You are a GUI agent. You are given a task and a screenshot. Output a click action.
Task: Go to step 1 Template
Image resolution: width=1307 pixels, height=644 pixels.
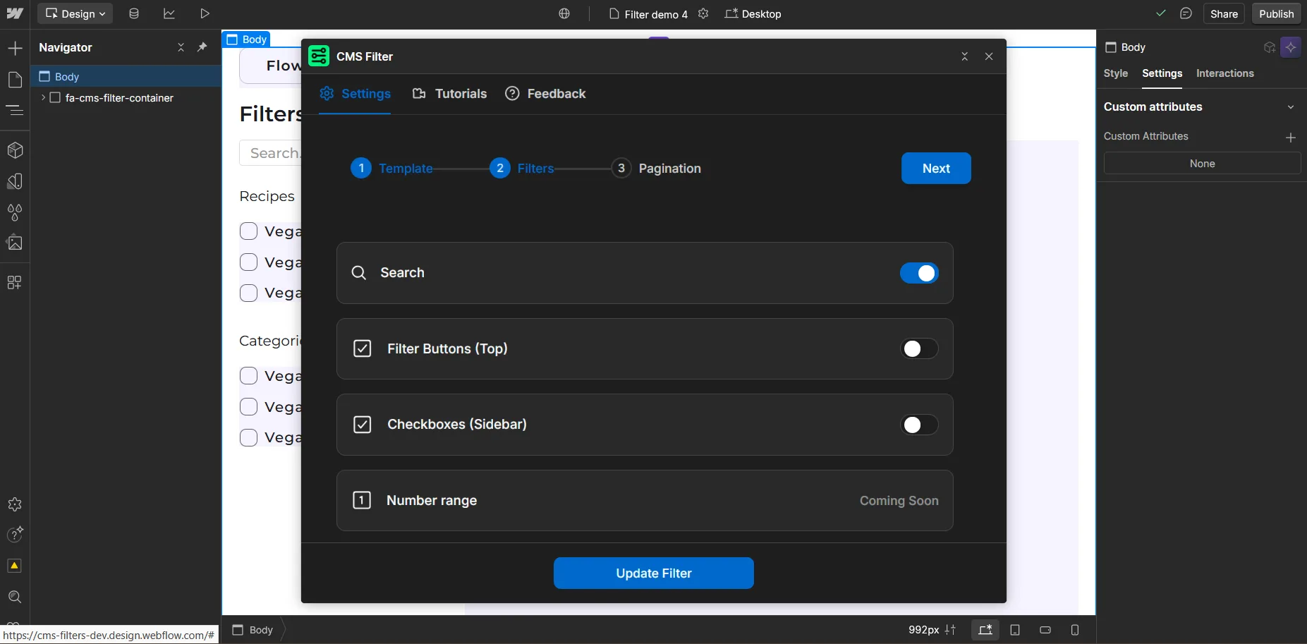(x=391, y=169)
